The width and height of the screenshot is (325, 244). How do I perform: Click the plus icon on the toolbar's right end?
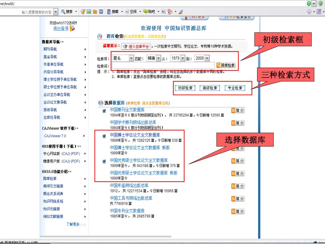[309, 12]
